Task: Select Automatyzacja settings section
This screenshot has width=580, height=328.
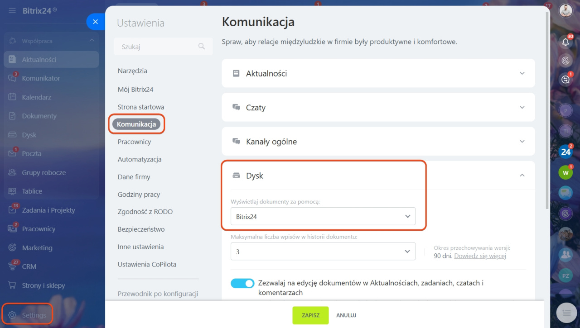Action: coord(140,160)
